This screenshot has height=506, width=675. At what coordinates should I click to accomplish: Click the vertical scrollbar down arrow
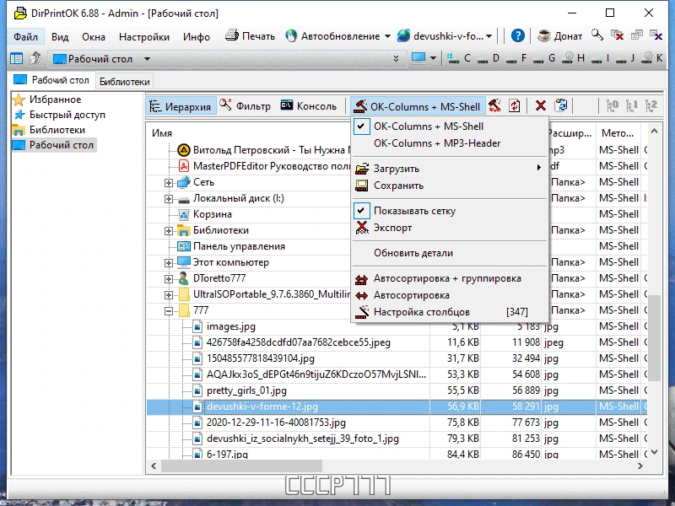pos(655,452)
